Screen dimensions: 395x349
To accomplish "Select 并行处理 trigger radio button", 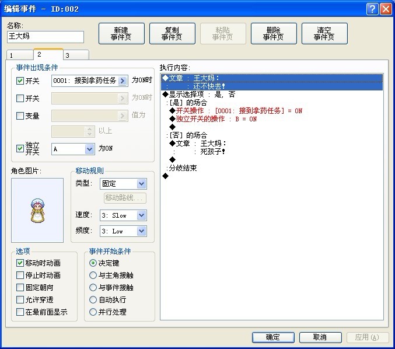I will tap(93, 312).
